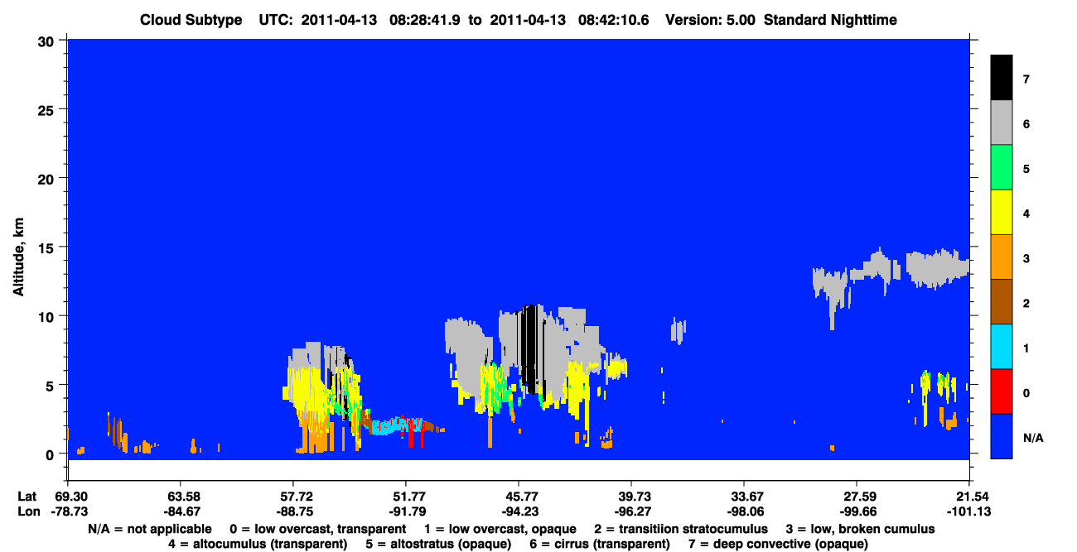Click the cyan color bar segment for subtype 1
Image resolution: width=1077 pixels, height=552 pixels.
tap(1002, 346)
